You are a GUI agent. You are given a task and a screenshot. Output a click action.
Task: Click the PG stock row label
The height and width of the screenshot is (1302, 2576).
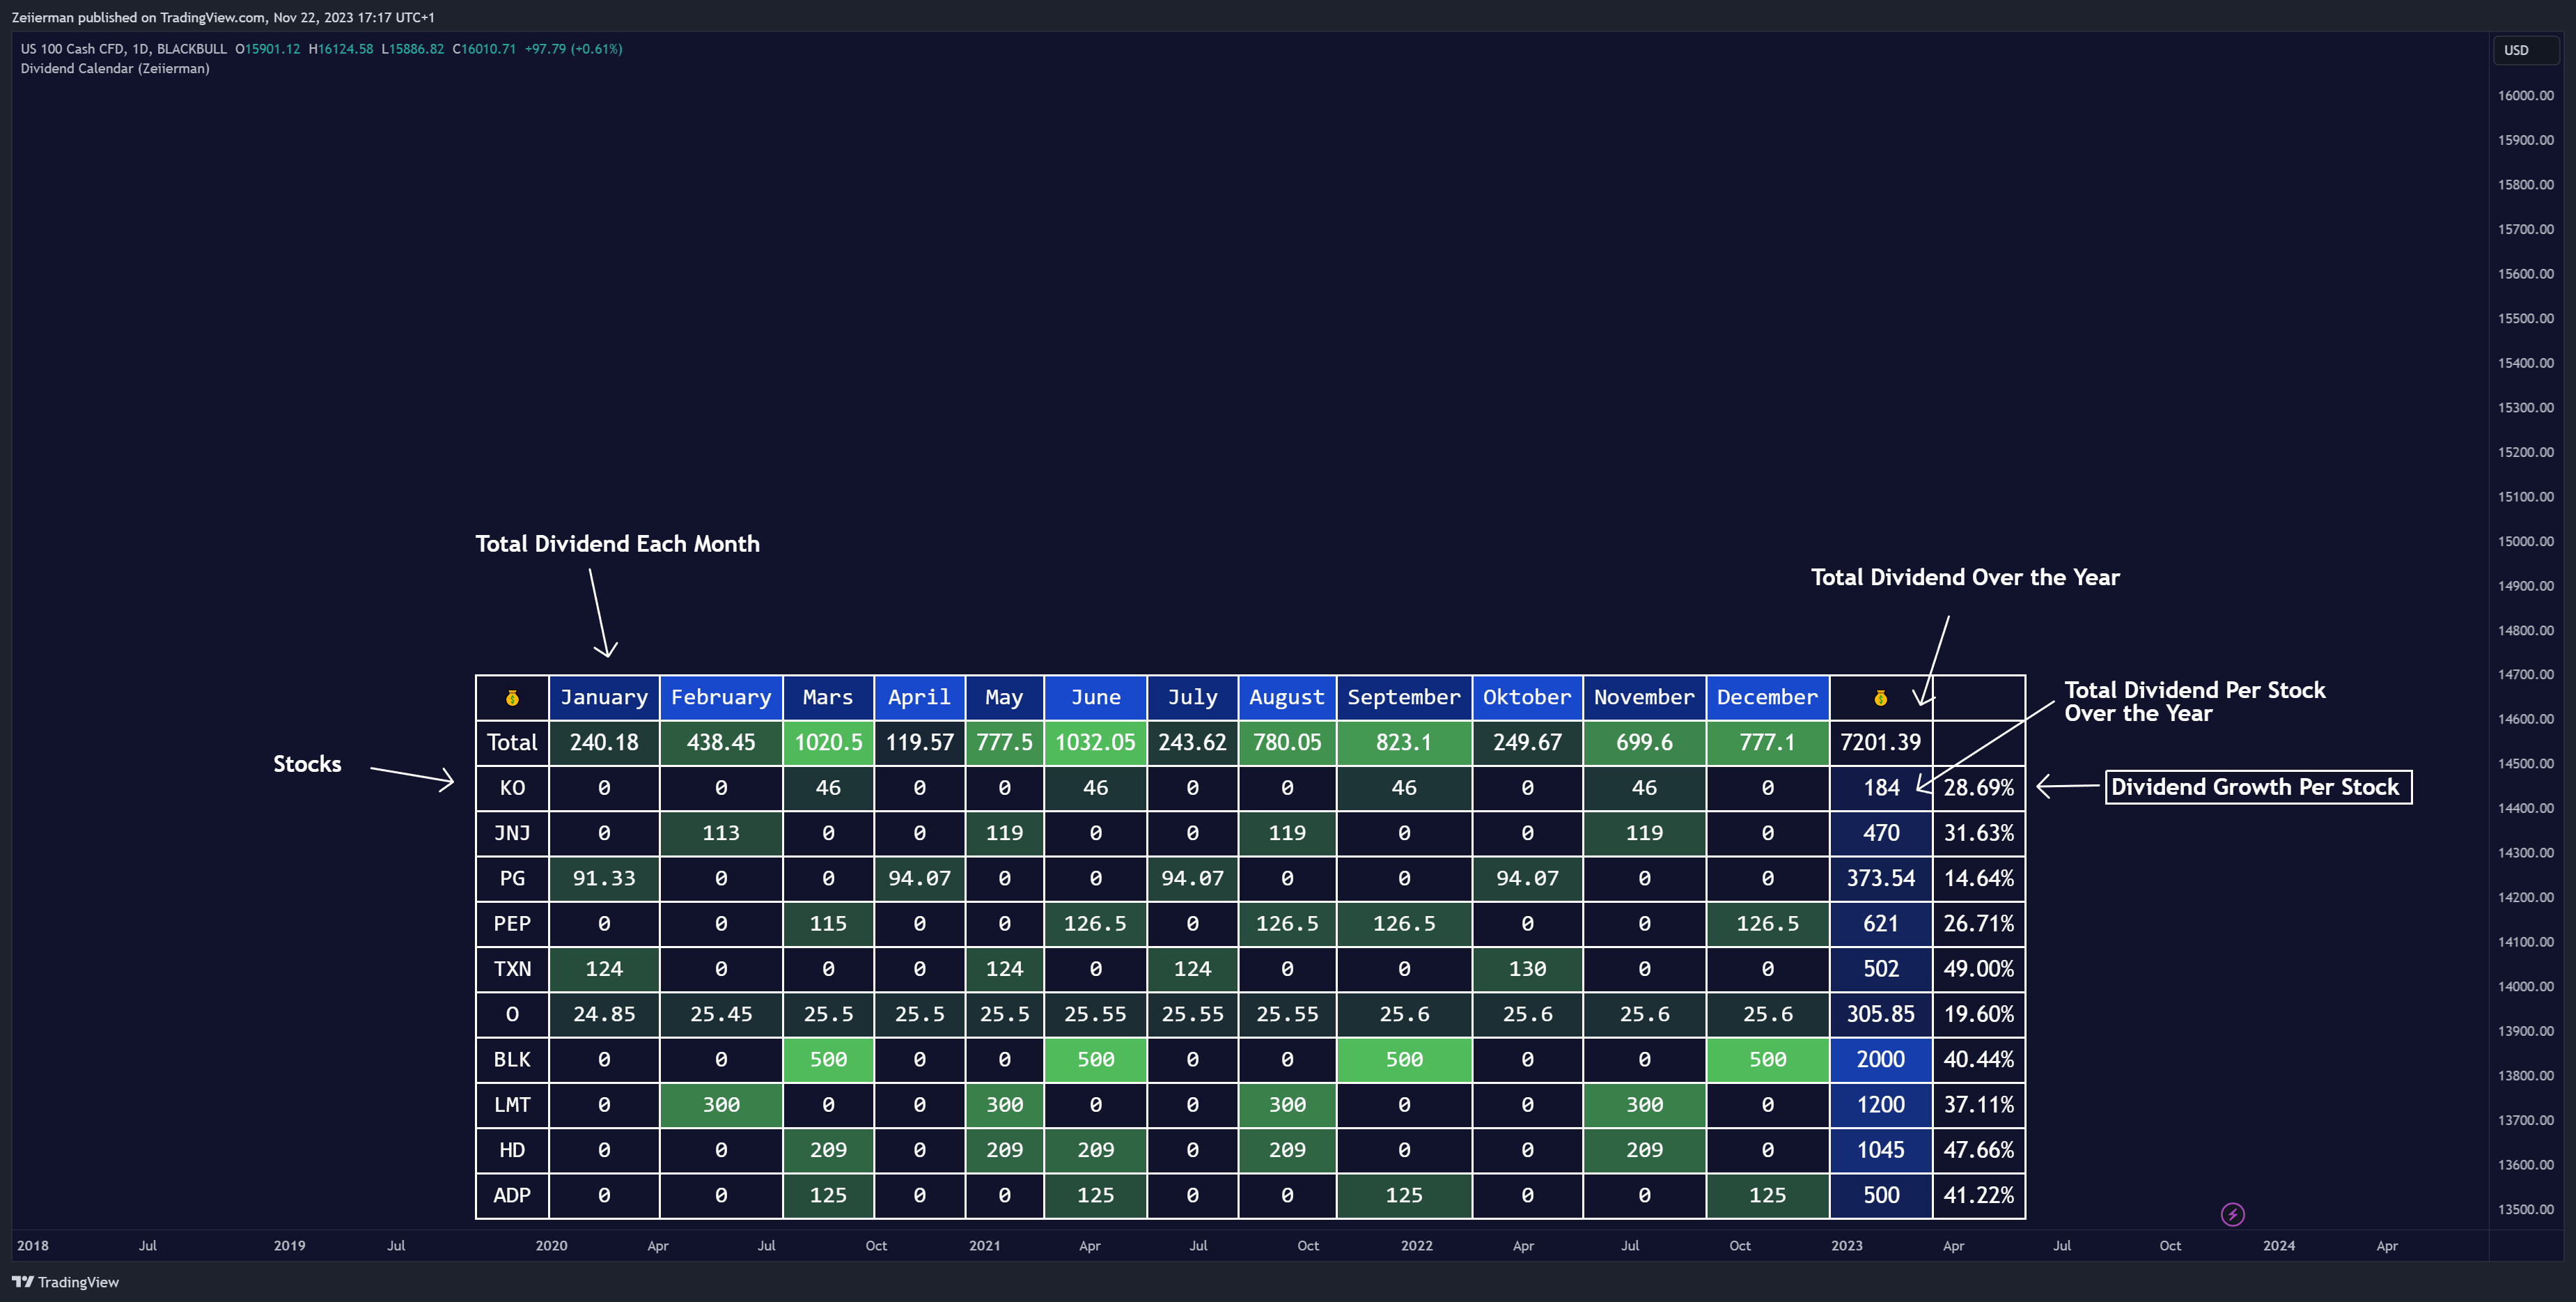tap(512, 878)
